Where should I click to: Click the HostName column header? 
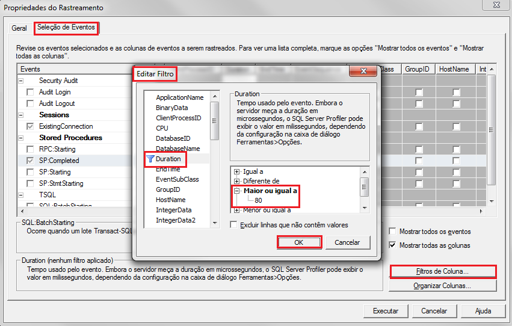pos(455,69)
